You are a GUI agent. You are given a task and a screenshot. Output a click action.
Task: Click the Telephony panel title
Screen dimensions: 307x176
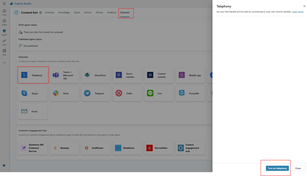(224, 6)
